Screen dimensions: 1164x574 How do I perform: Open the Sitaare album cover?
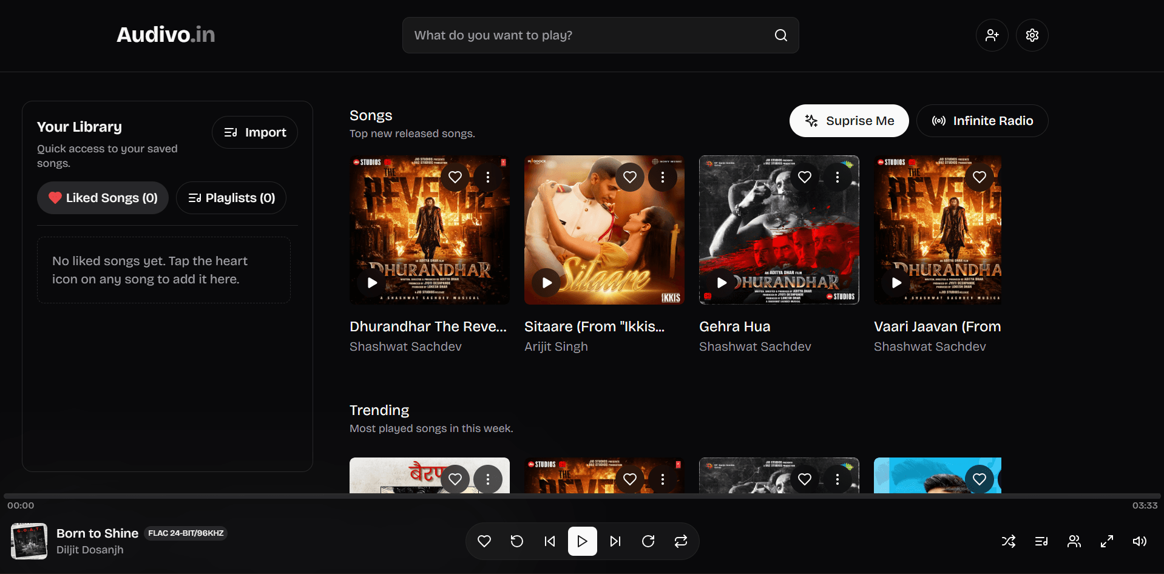pyautogui.click(x=604, y=230)
